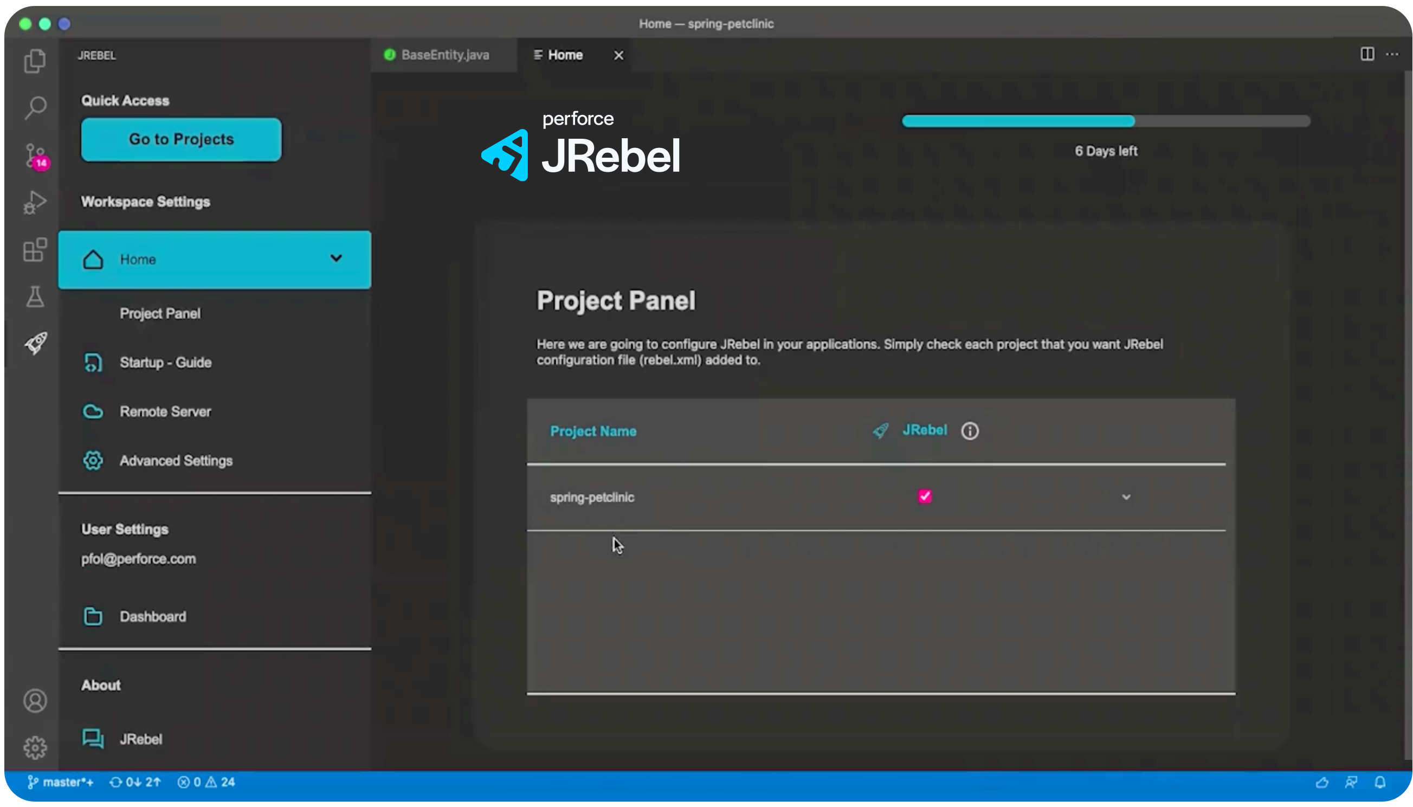Screen dimensions: 1413x807
Task: Open the Startup - Guide page
Action: tap(165, 363)
